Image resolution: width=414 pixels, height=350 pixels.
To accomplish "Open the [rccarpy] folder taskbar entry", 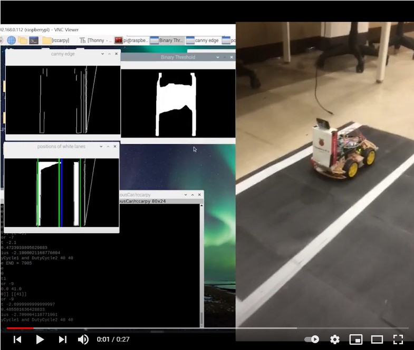I will point(56,41).
